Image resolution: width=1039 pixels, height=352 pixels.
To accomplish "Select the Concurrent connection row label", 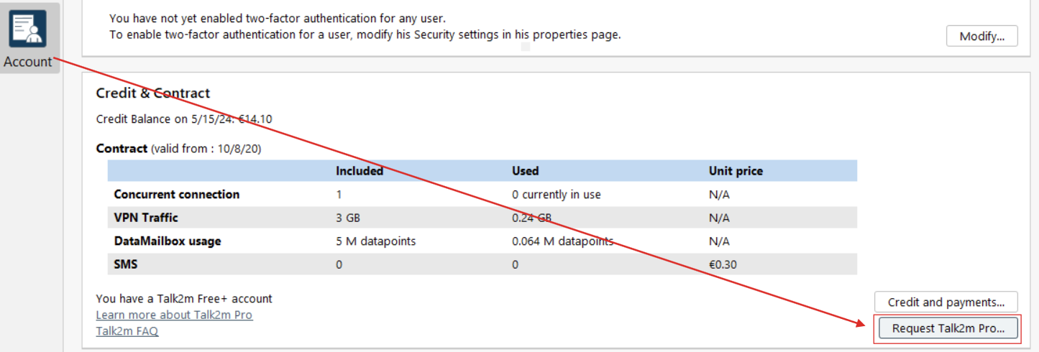I will point(177,194).
